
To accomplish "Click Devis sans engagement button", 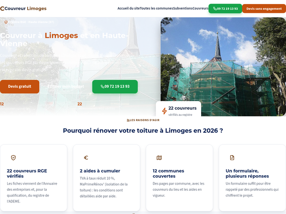I will pos(264,8).
